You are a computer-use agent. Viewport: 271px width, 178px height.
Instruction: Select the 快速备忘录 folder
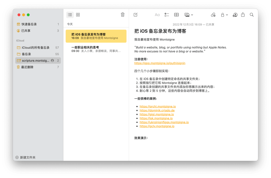(x=29, y=24)
